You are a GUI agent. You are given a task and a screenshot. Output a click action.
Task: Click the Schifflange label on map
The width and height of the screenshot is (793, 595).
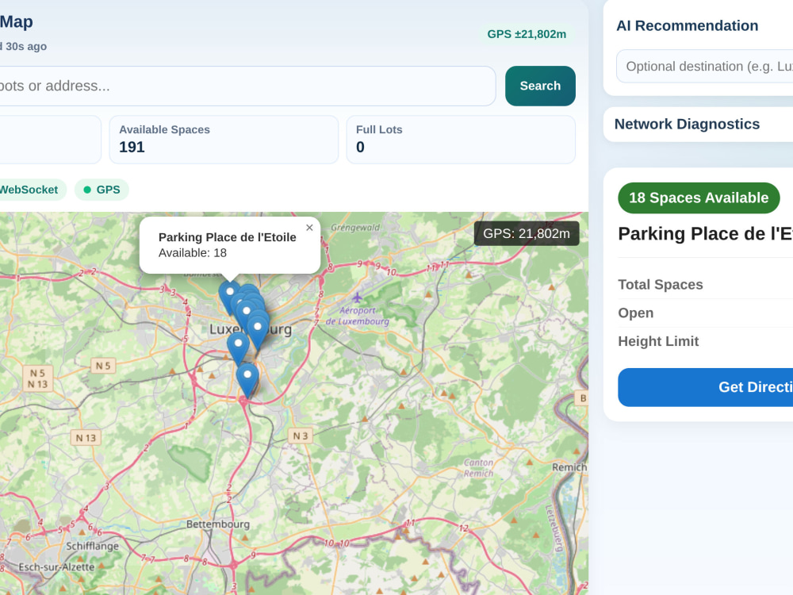(x=93, y=546)
